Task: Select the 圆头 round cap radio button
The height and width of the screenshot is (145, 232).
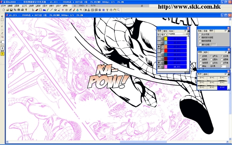Action: pyautogui.click(x=211, y=59)
